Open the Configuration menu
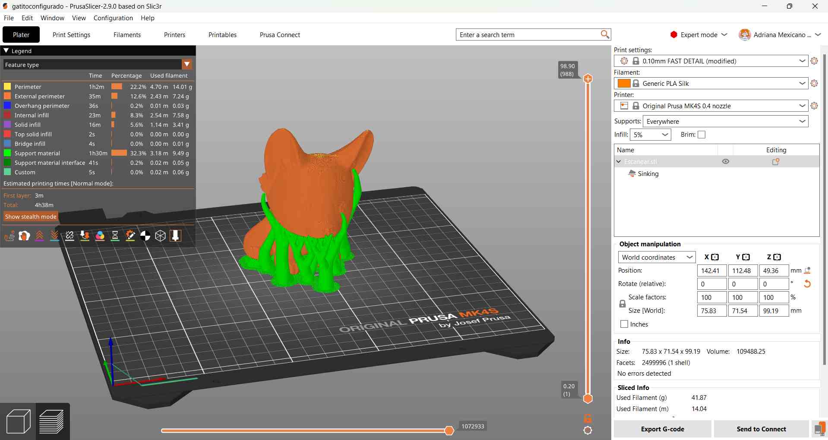The width and height of the screenshot is (828, 440). [113, 18]
